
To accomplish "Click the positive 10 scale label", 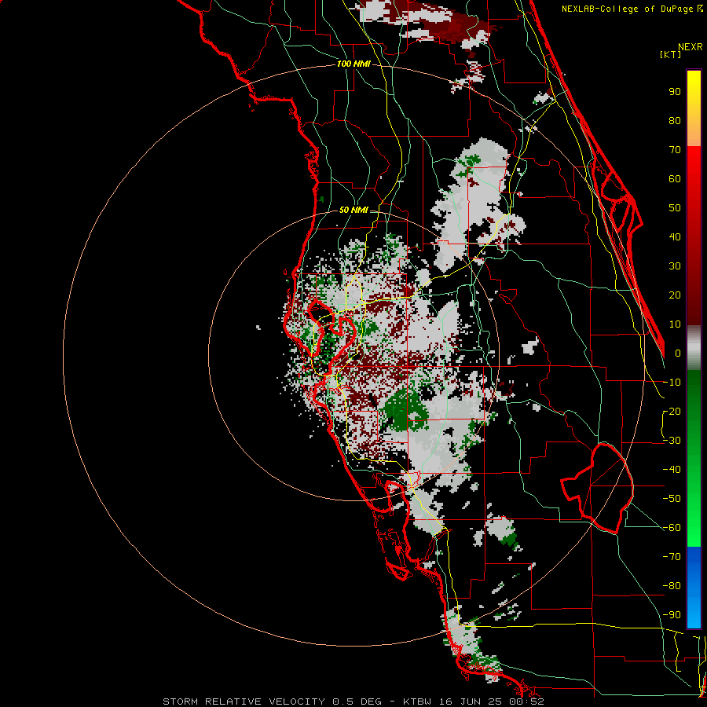I will (675, 324).
